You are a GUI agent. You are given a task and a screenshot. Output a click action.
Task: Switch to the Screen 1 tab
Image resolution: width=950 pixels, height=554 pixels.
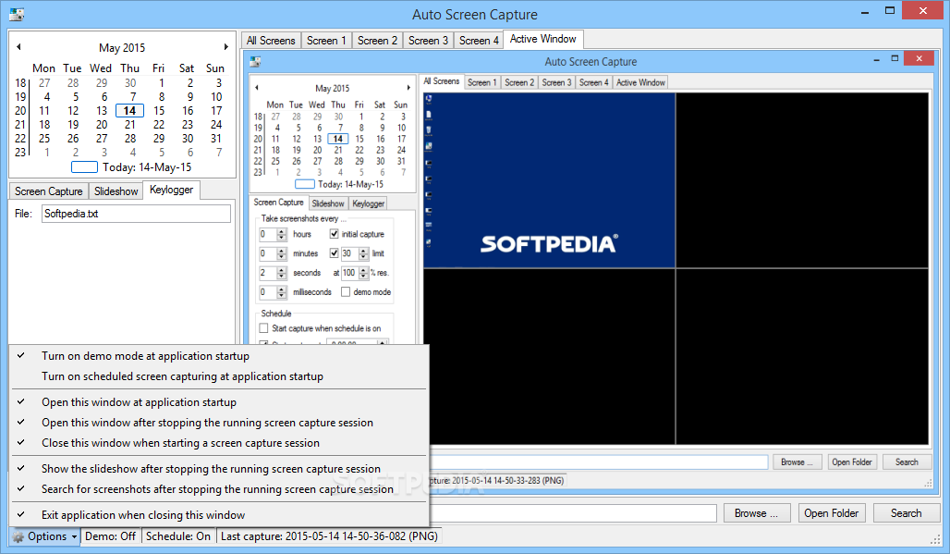(x=326, y=40)
